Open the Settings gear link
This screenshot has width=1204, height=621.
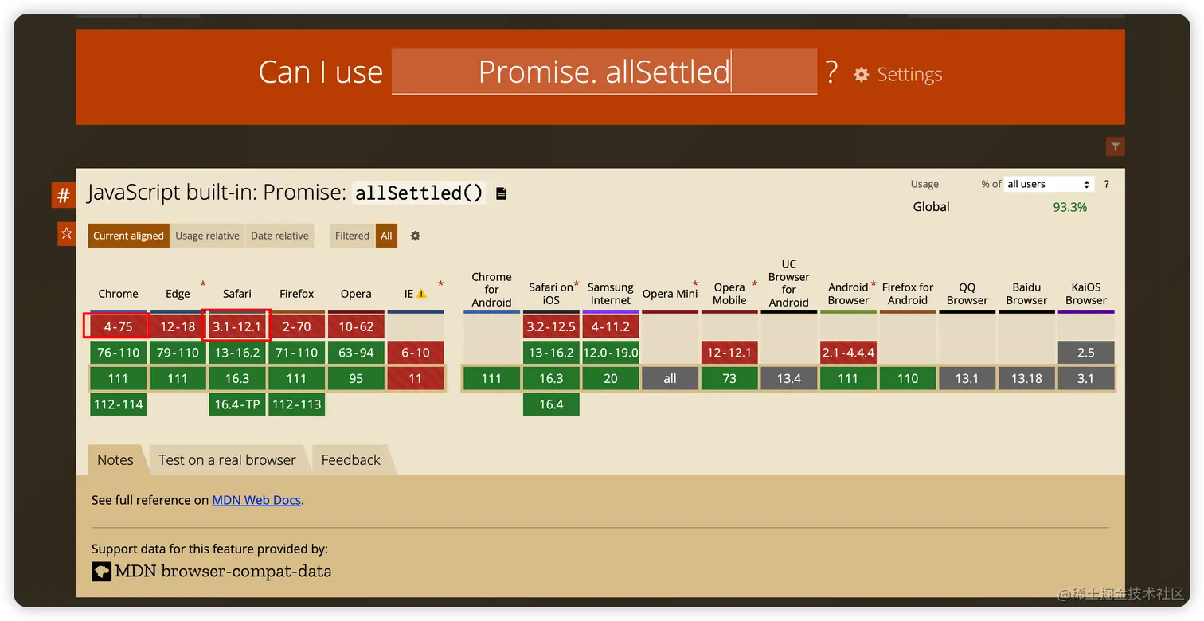tap(897, 74)
